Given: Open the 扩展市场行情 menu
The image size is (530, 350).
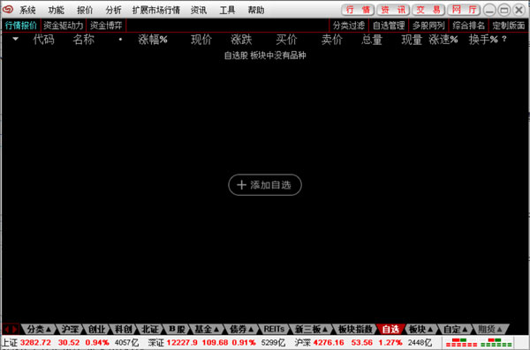Looking at the screenshot, I should click(x=155, y=10).
